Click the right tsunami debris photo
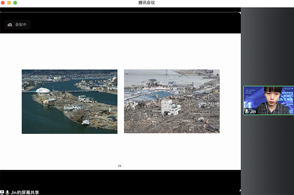The height and width of the screenshot is (195, 294). (x=171, y=101)
